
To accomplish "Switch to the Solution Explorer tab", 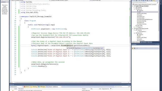I will (x=136, y=42).
